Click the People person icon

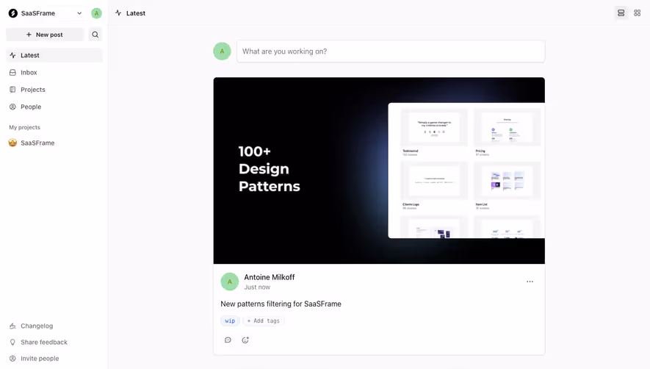click(12, 107)
